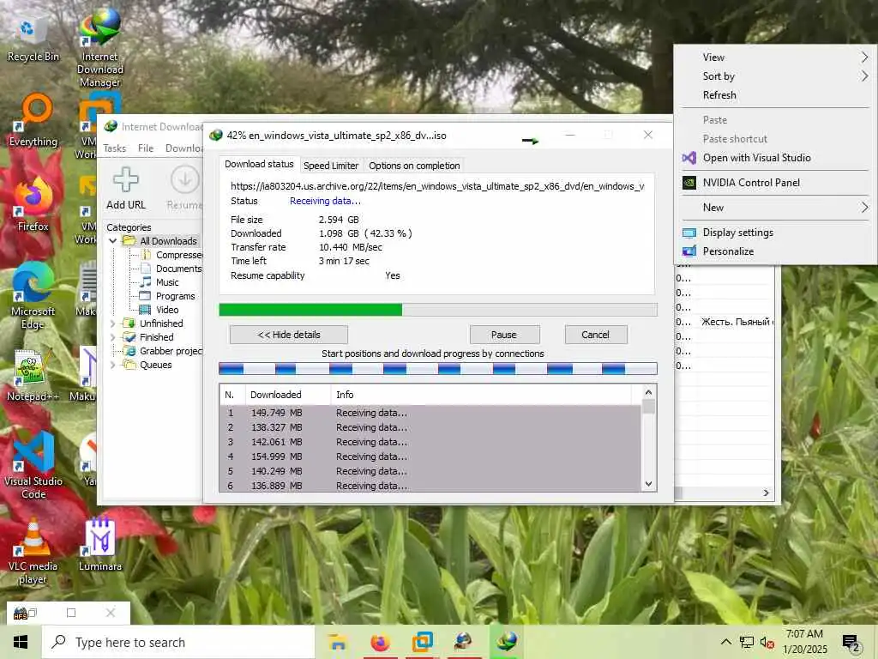This screenshot has height=659, width=878.
Task: Open Display settings from context menu
Action: (x=774, y=233)
